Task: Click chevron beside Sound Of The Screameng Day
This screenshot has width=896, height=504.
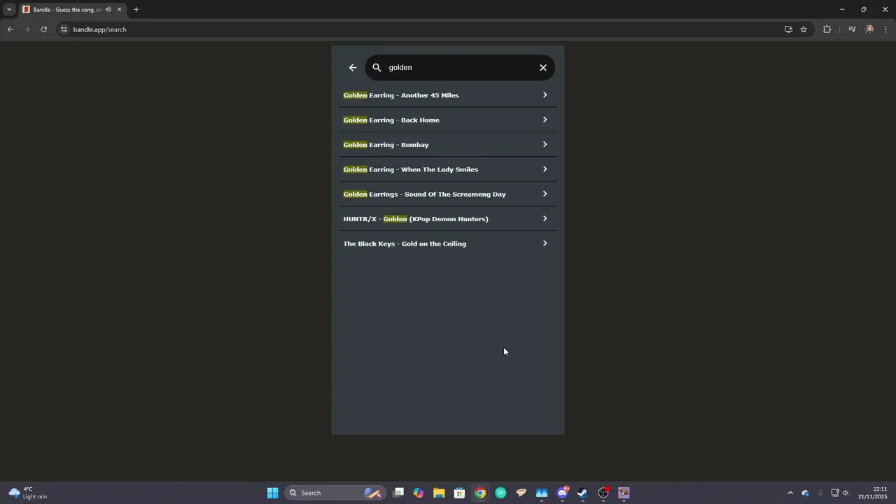Action: point(545,194)
